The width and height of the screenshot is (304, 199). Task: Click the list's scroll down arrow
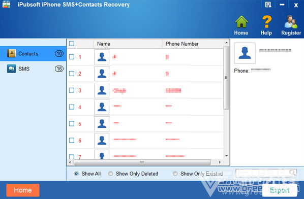point(226,156)
